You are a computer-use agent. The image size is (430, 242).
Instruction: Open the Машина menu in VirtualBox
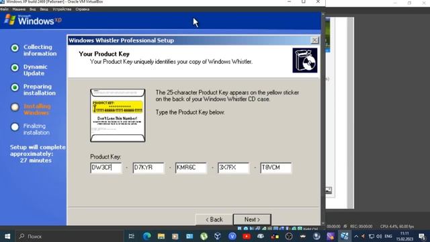tap(19, 9)
